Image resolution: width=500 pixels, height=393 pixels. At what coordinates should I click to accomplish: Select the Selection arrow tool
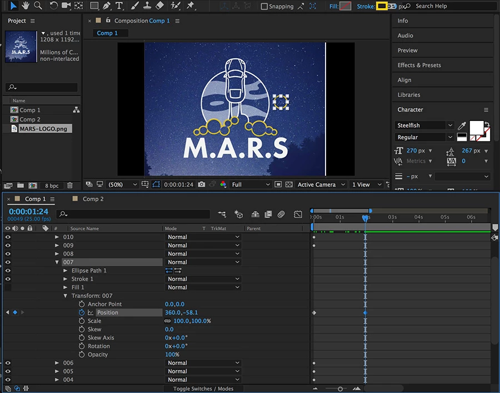click(x=13, y=6)
